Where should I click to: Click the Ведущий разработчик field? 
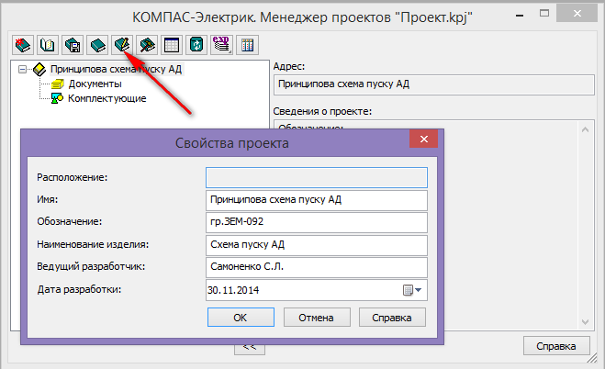point(317,267)
